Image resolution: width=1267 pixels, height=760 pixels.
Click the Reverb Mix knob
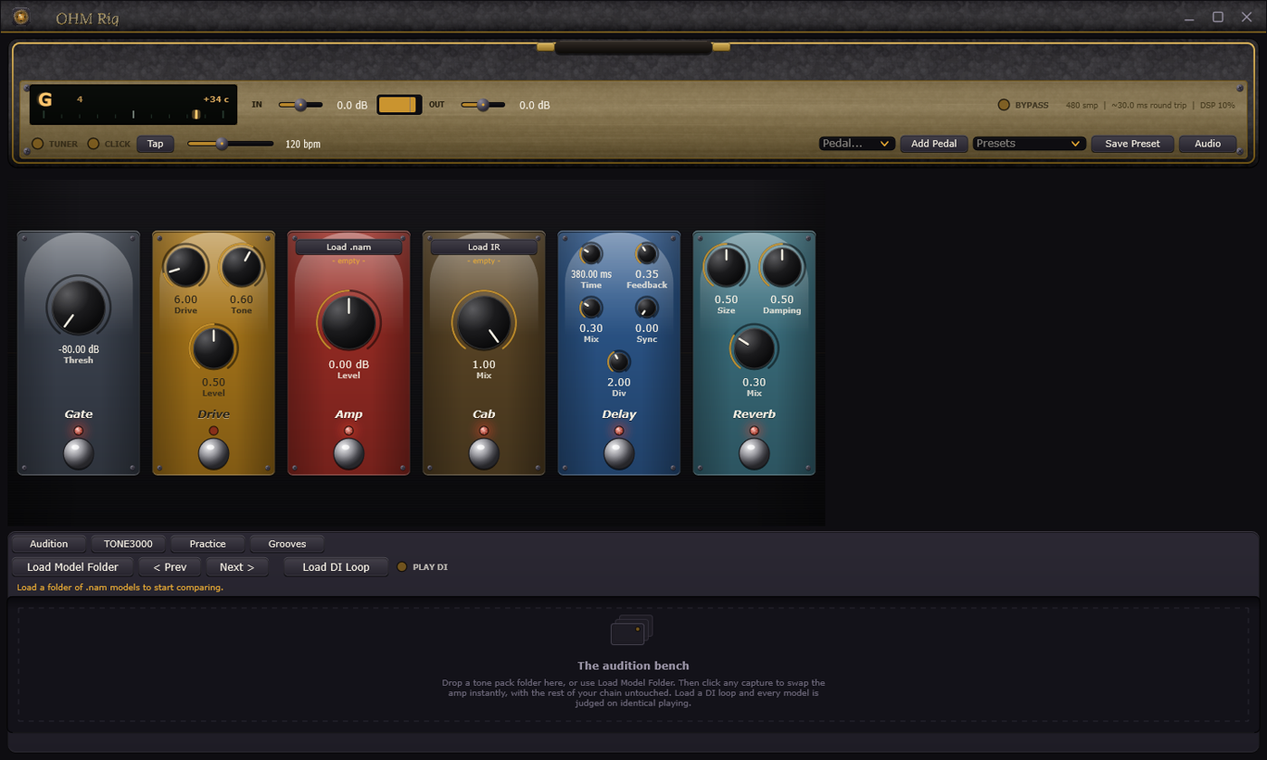tap(754, 349)
